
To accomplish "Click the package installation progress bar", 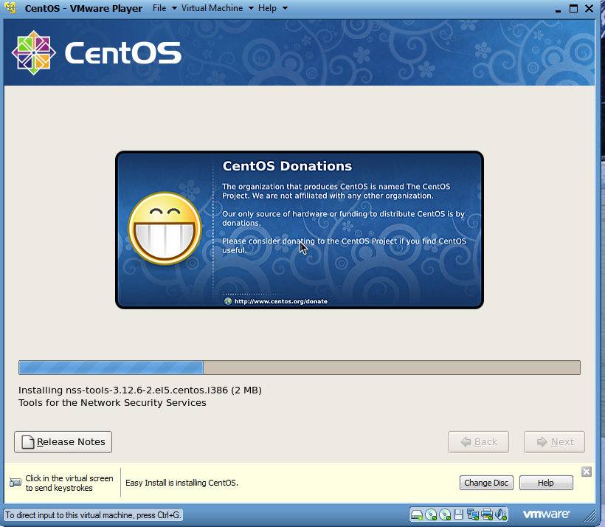I will coord(300,368).
